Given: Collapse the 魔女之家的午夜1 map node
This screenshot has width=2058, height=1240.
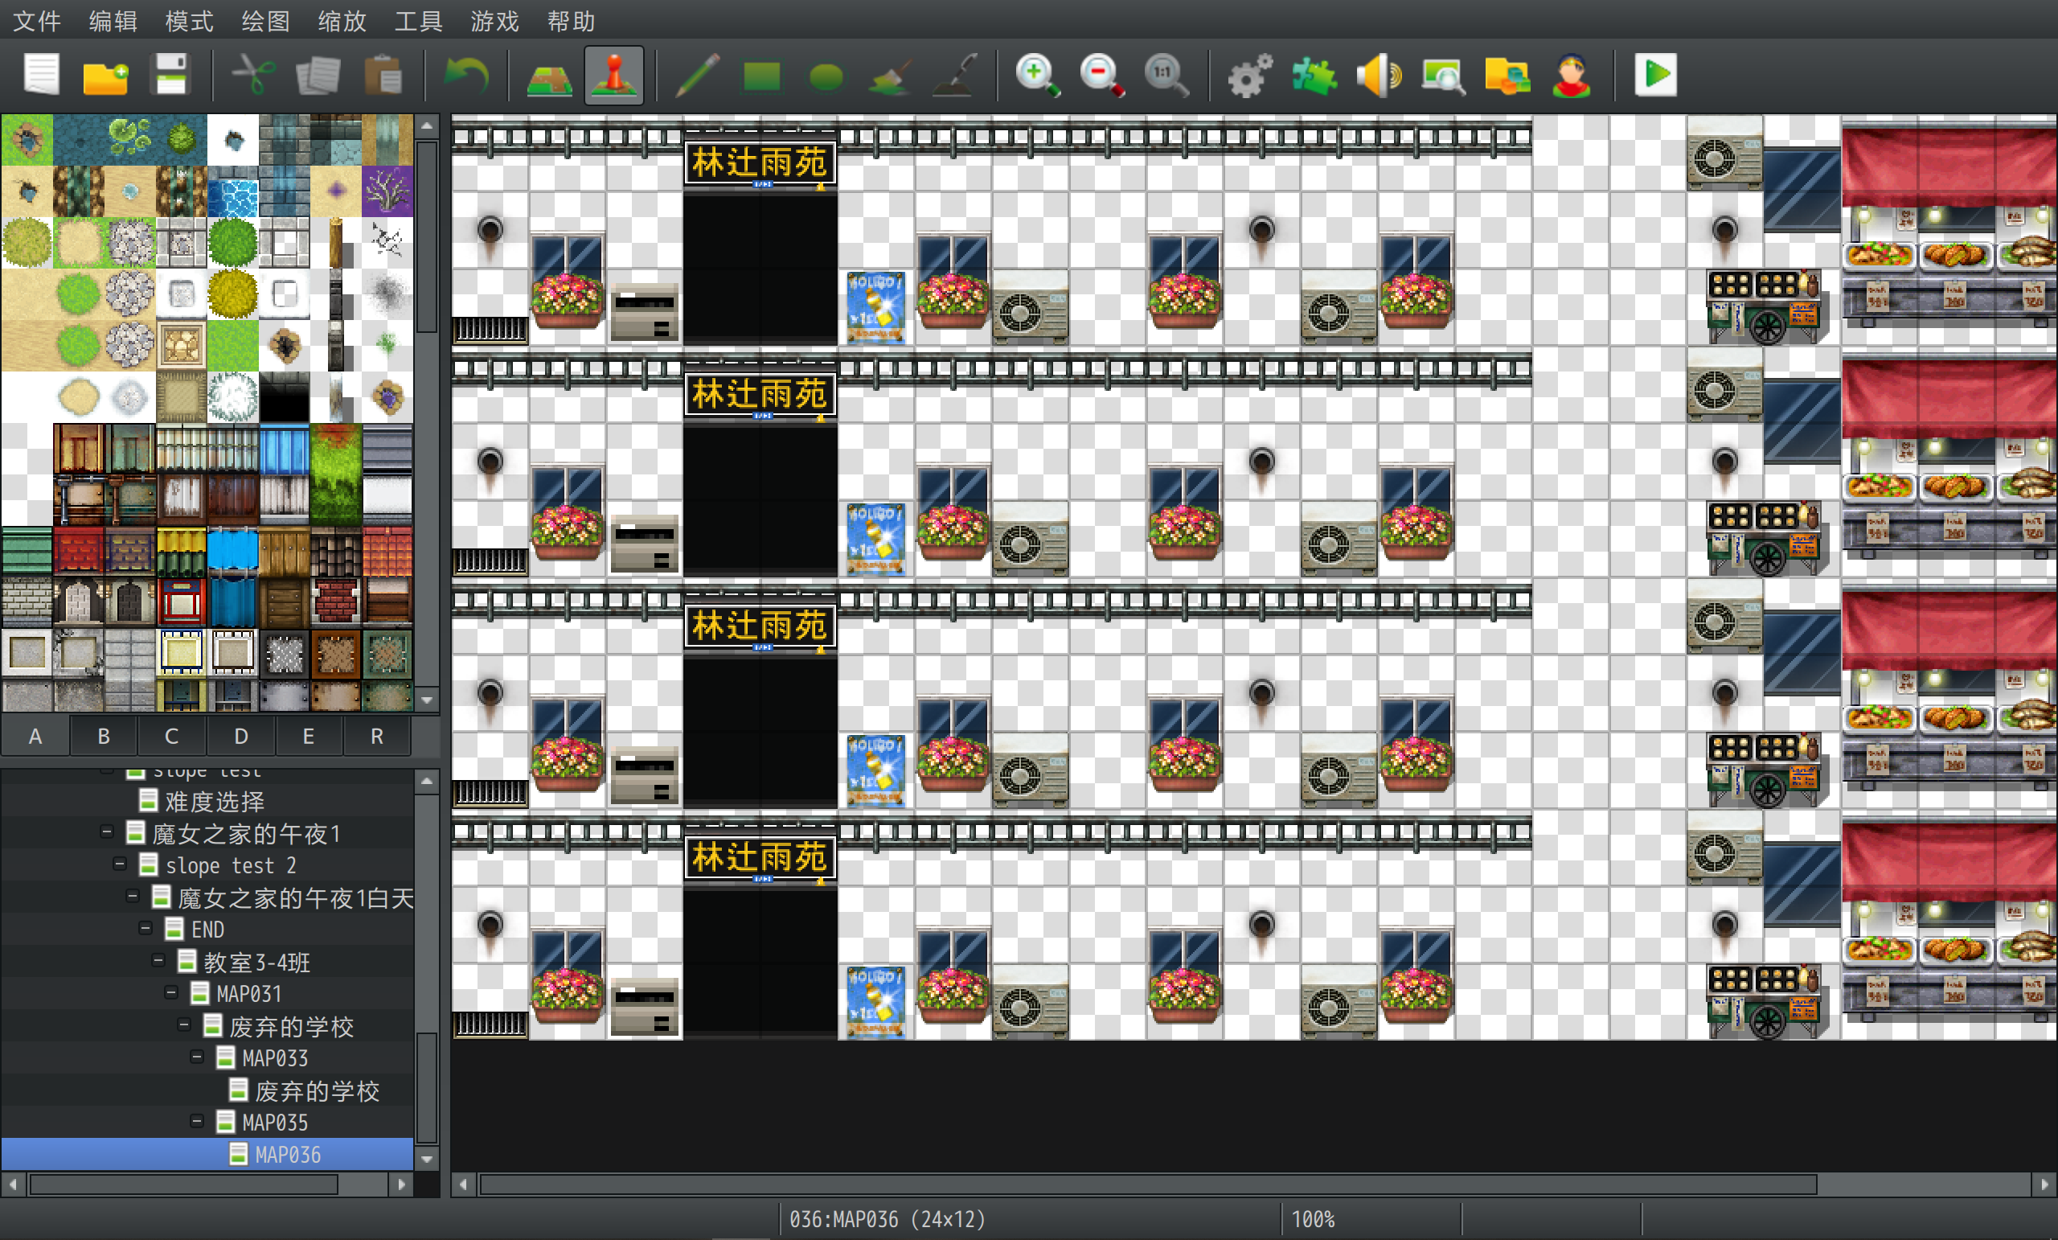Looking at the screenshot, I should [x=107, y=831].
